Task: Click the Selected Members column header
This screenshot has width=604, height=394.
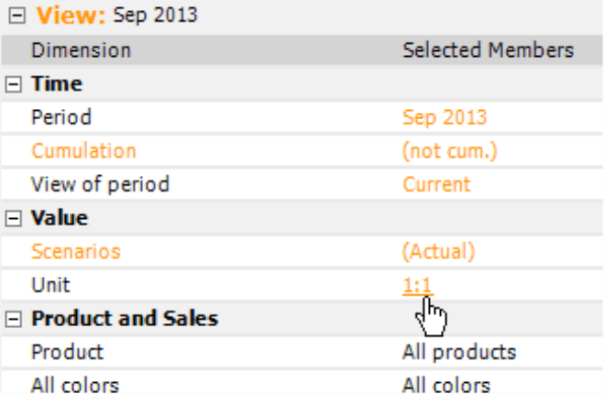Action: (x=488, y=50)
